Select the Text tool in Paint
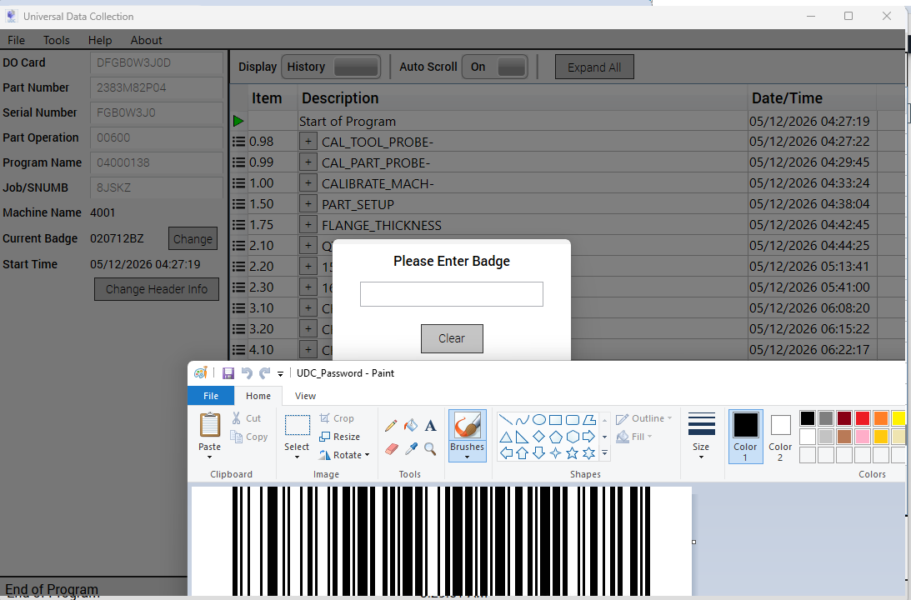The image size is (911, 600). click(431, 426)
